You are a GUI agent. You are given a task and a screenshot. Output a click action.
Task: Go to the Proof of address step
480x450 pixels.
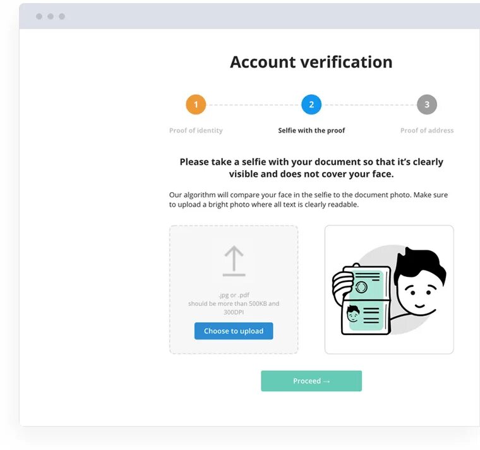click(x=427, y=130)
